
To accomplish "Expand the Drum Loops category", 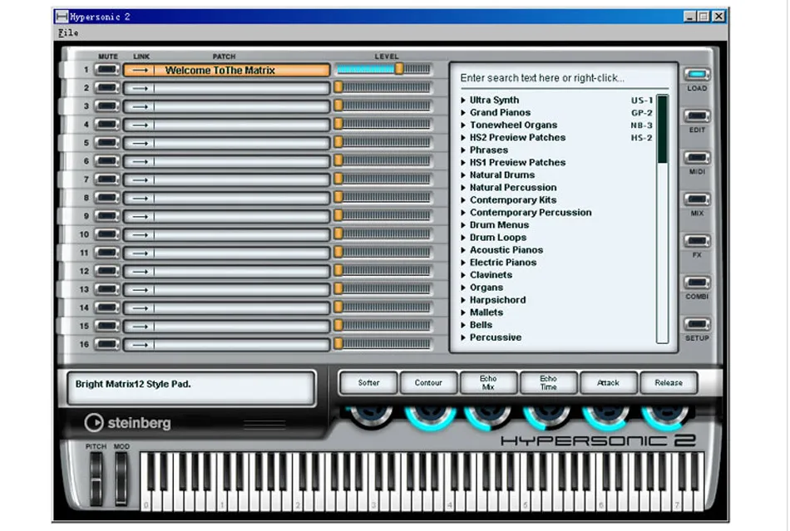I will click(x=463, y=238).
